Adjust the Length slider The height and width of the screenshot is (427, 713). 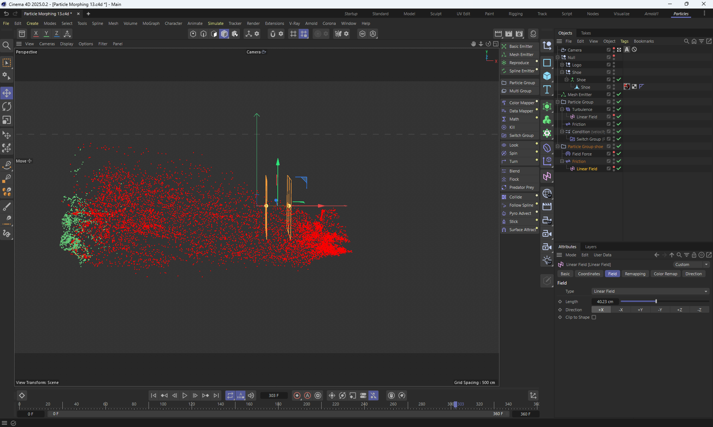[656, 302]
